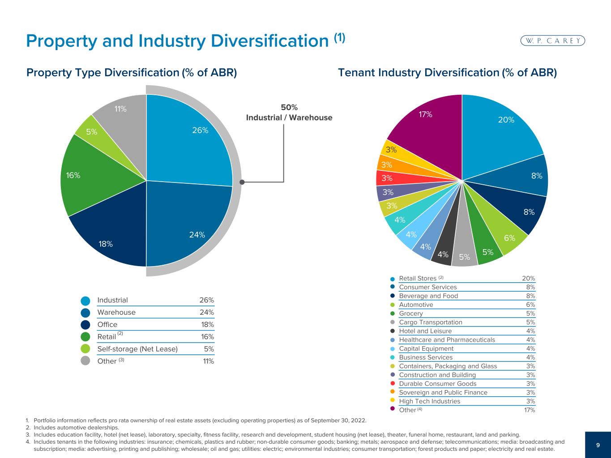Click the Warehouse legend color dot
The width and height of the screenshot is (611, 458).
(x=86, y=312)
